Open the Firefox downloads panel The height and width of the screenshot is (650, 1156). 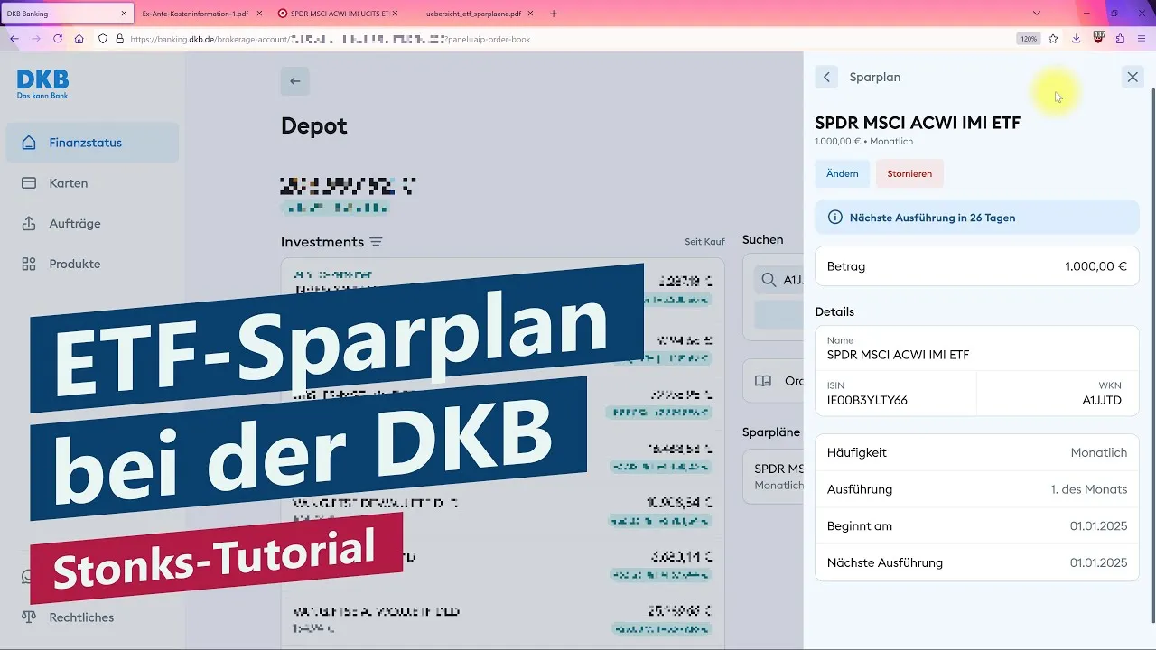click(x=1075, y=38)
